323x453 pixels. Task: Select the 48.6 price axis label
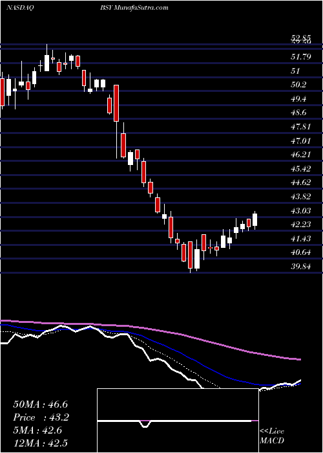coord(298,113)
